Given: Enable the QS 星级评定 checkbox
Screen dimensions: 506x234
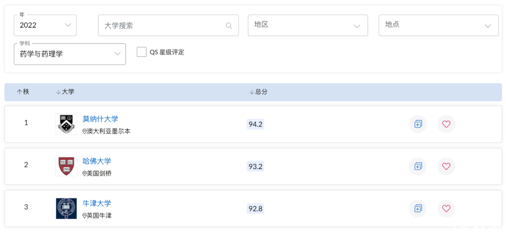Looking at the screenshot, I should (141, 52).
